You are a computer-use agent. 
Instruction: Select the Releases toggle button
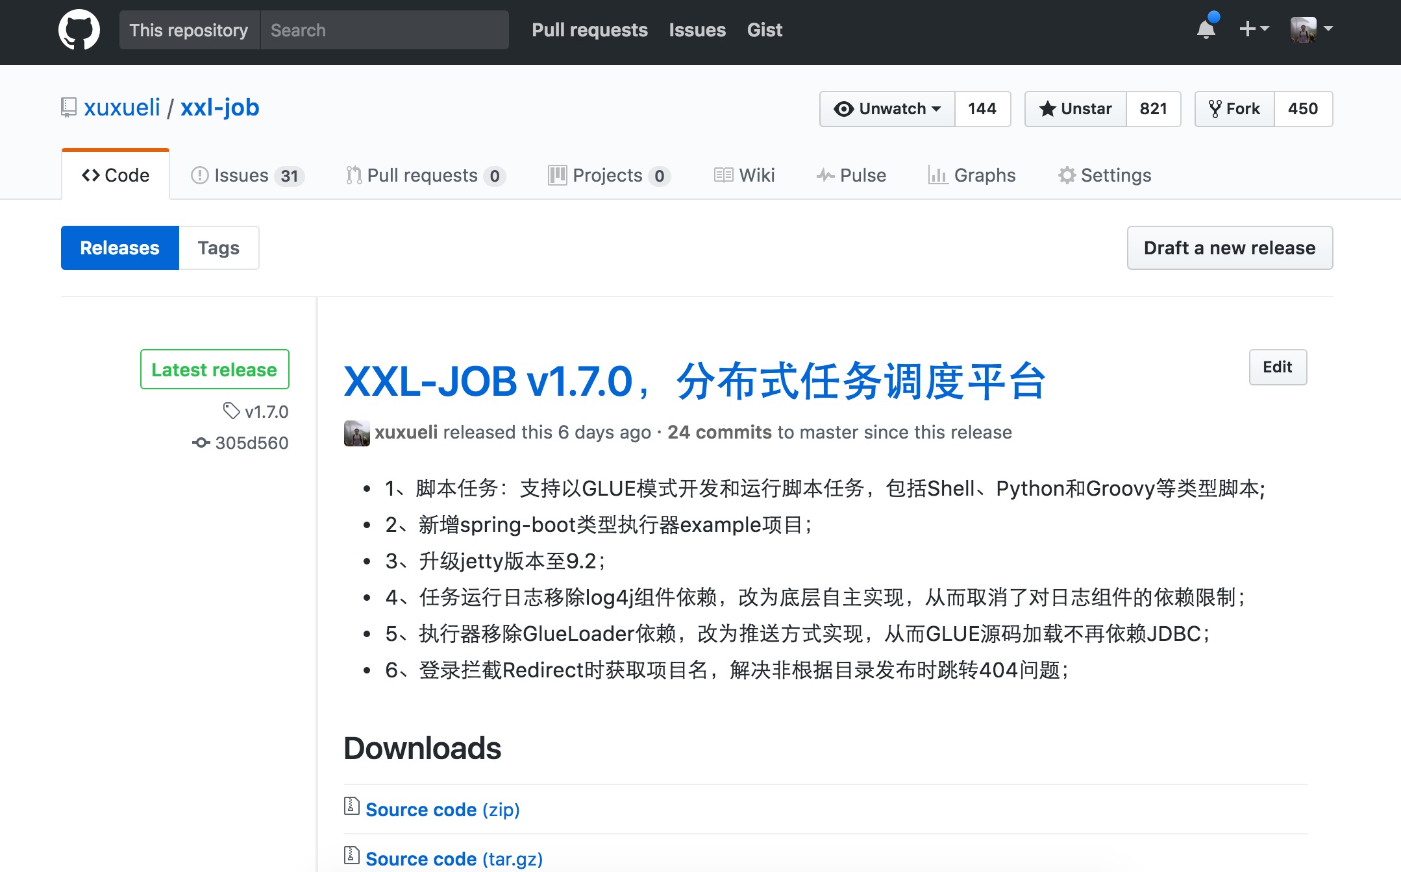[120, 248]
